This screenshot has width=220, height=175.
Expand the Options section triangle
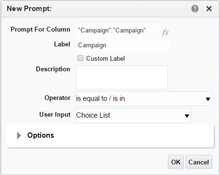click(19, 135)
